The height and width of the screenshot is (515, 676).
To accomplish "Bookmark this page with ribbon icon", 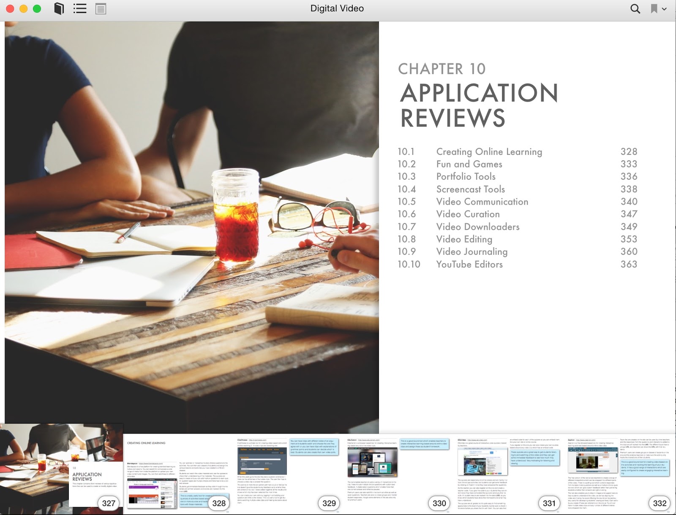I will (654, 8).
